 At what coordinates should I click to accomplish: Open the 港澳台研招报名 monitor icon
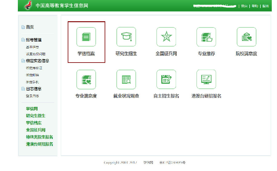pos(206,79)
